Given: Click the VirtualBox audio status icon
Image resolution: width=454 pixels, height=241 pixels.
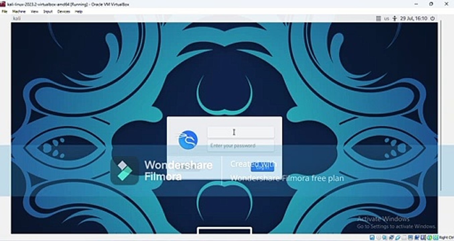Looking at the screenshot, I should tap(384, 237).
